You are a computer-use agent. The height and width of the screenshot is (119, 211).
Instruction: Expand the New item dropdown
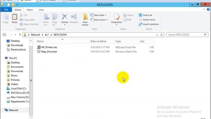point(105,15)
